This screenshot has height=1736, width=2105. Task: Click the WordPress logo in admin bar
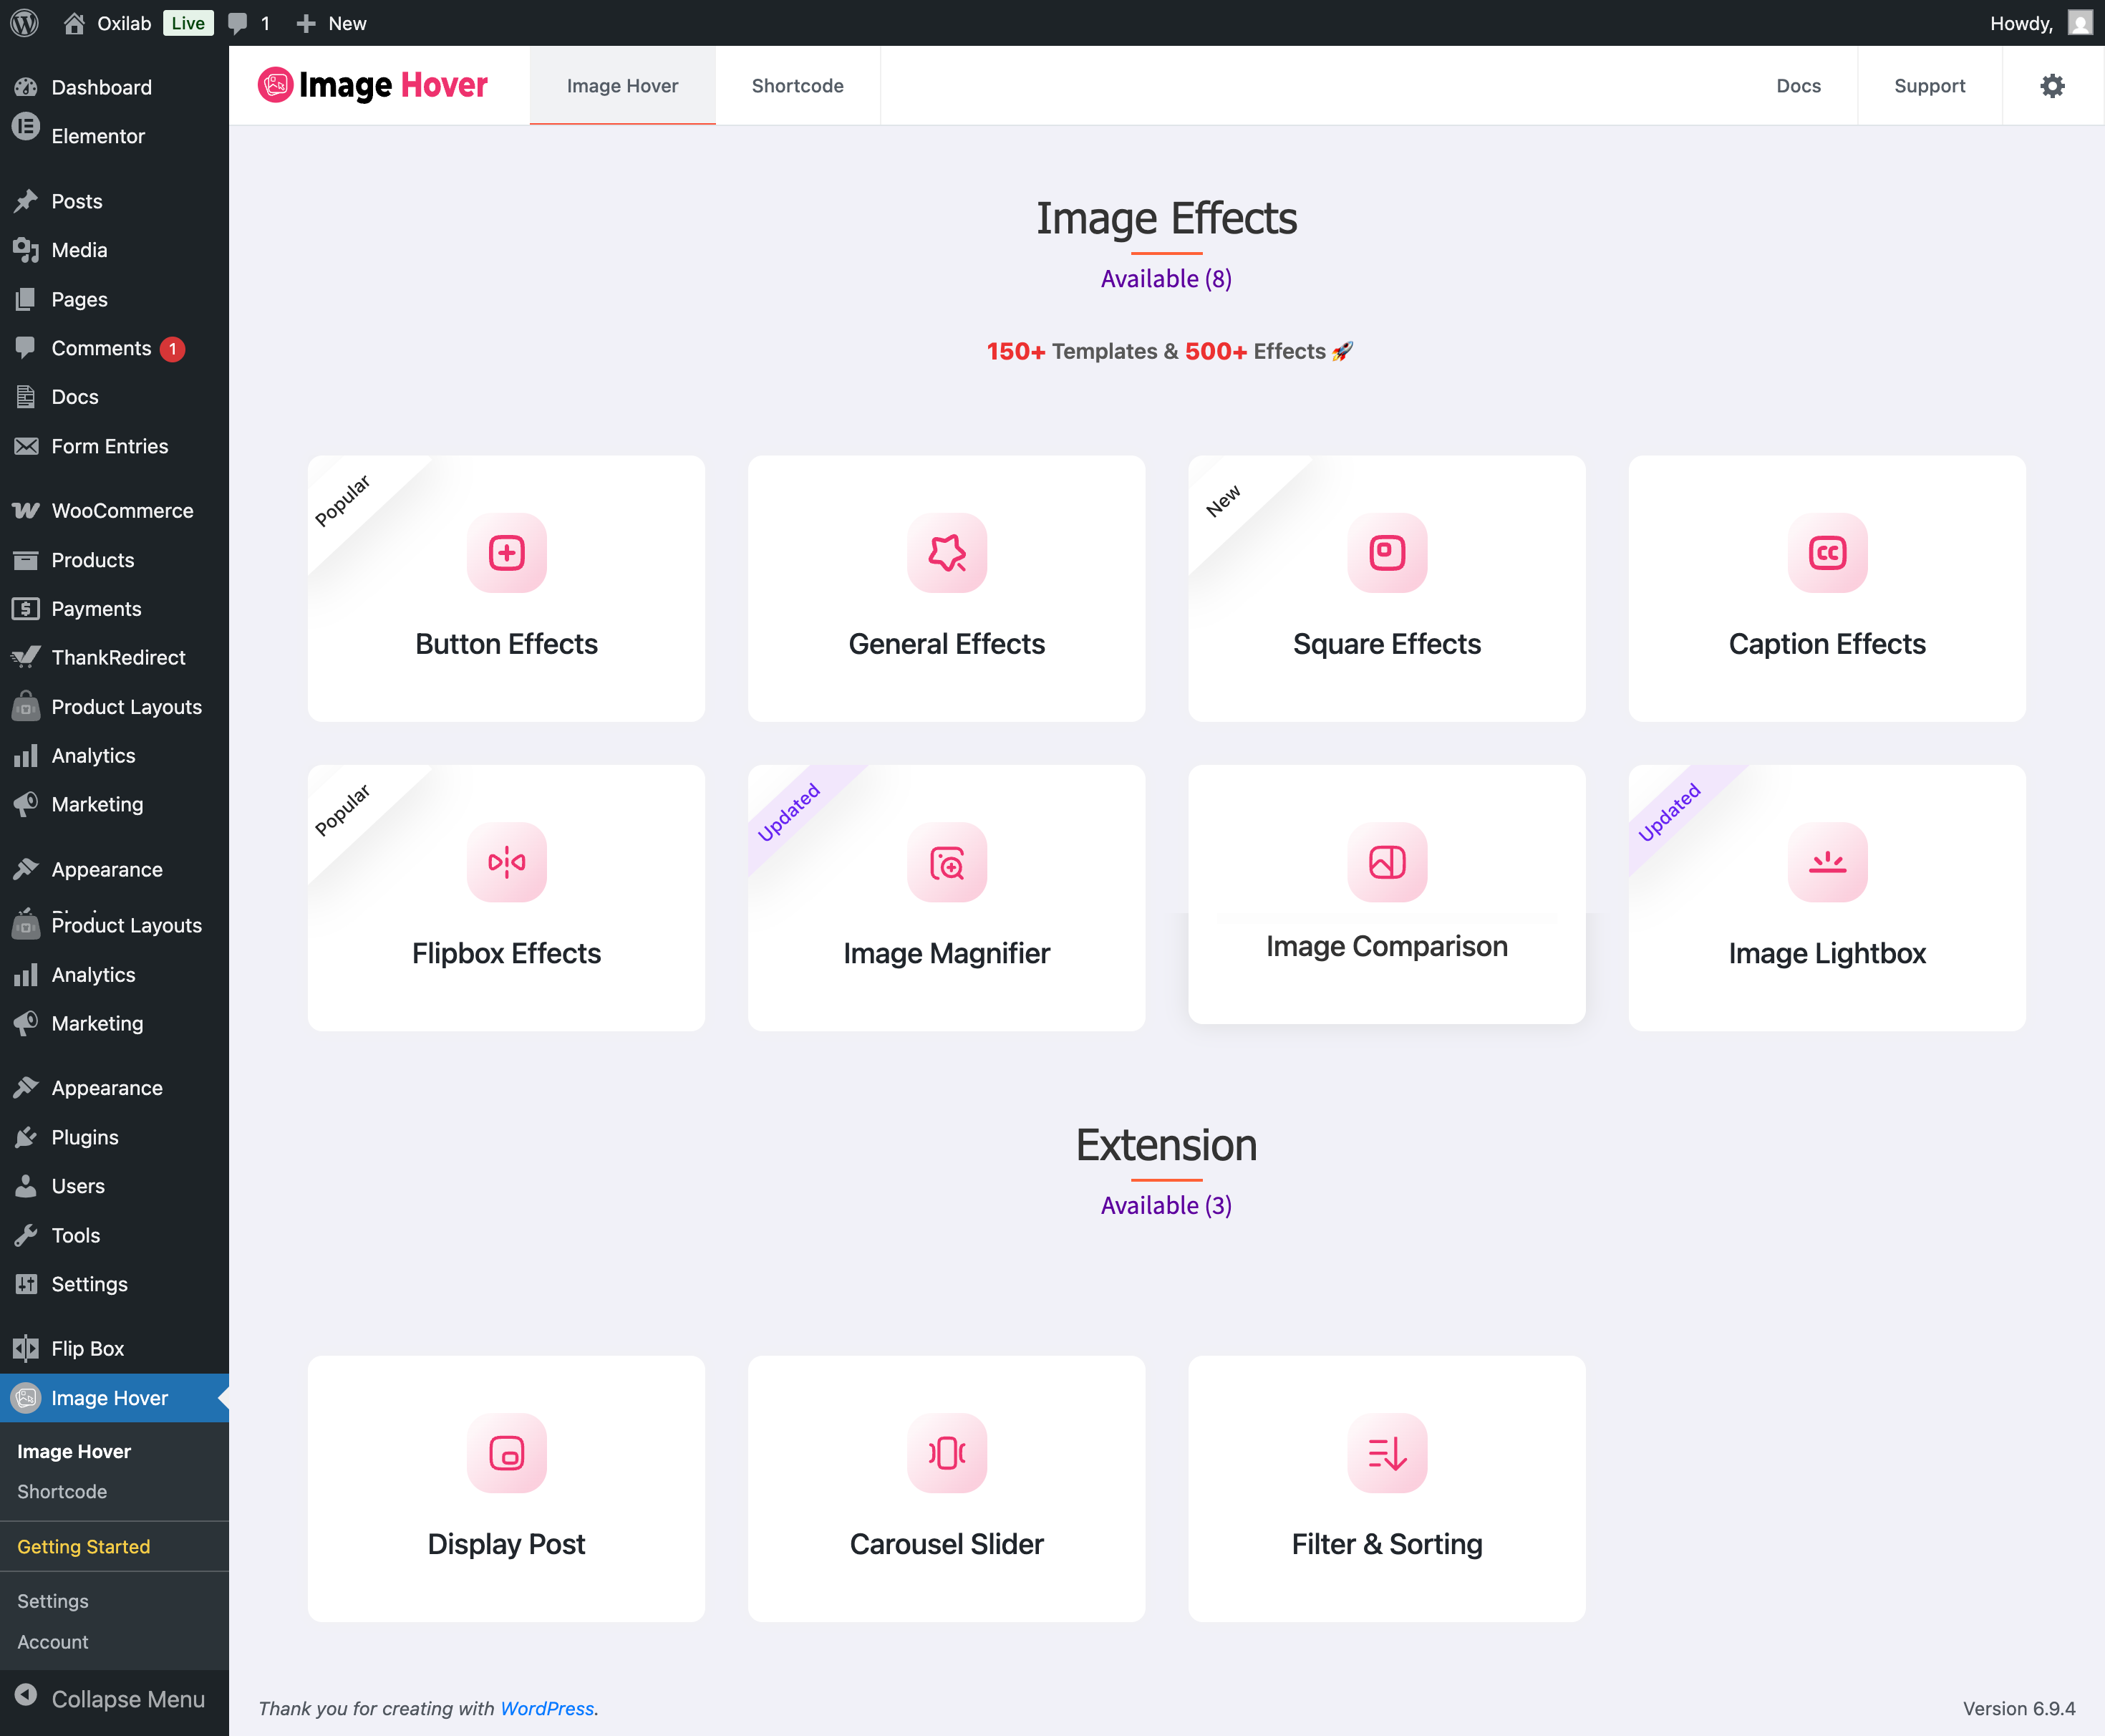(25, 23)
